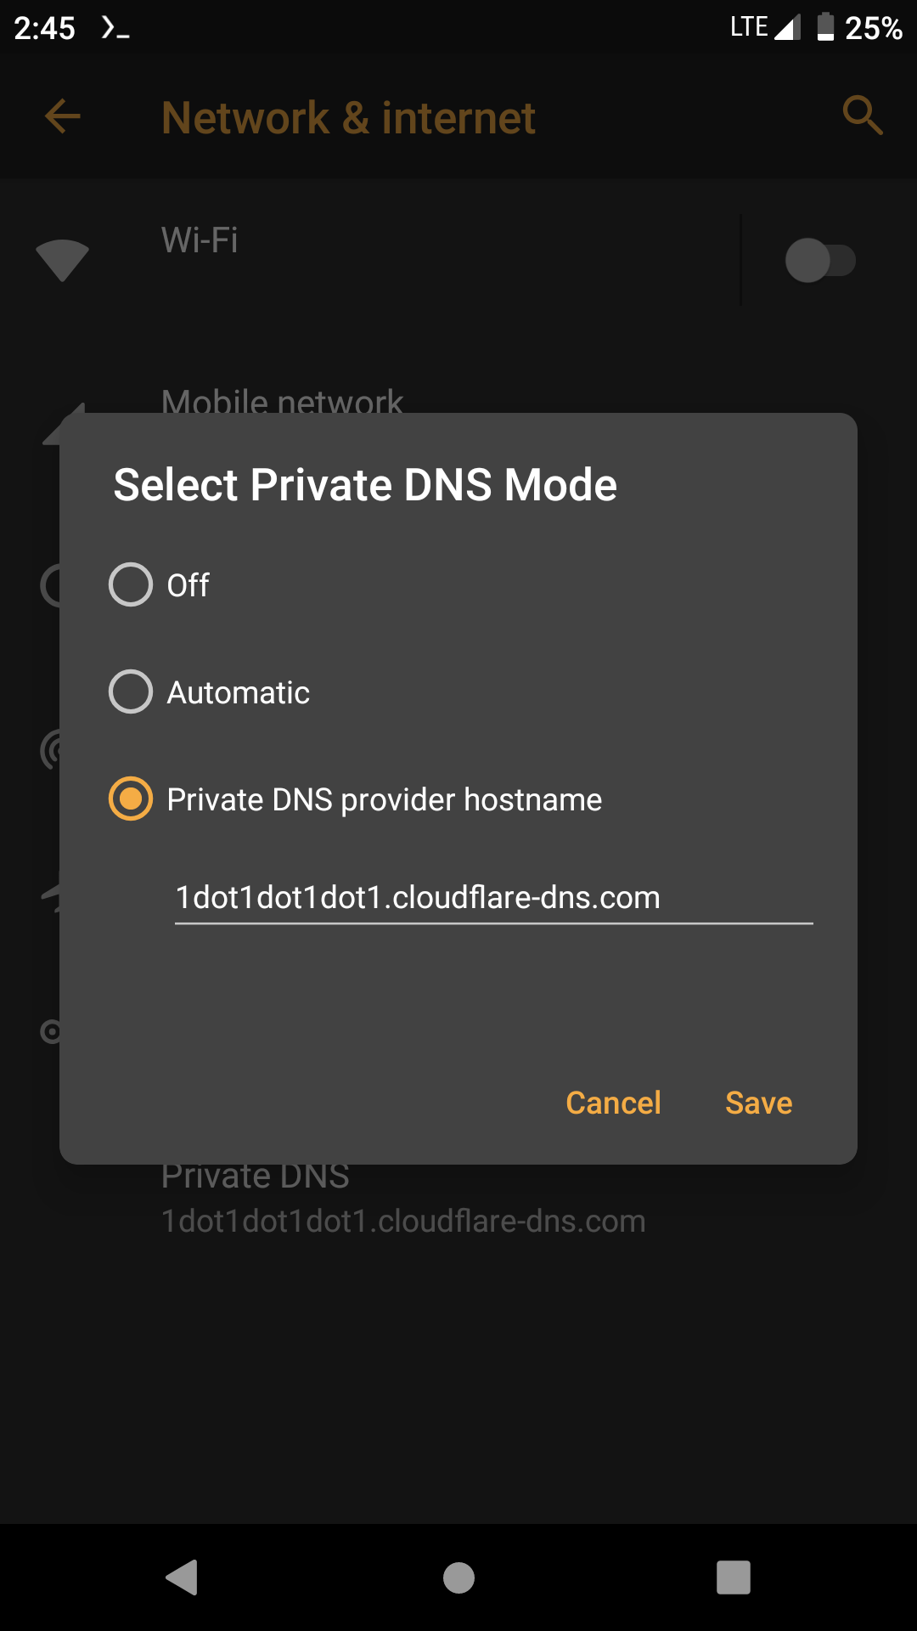Click Save in DNS dialog
Viewport: 917px width, 1631px height.
pos(758,1103)
